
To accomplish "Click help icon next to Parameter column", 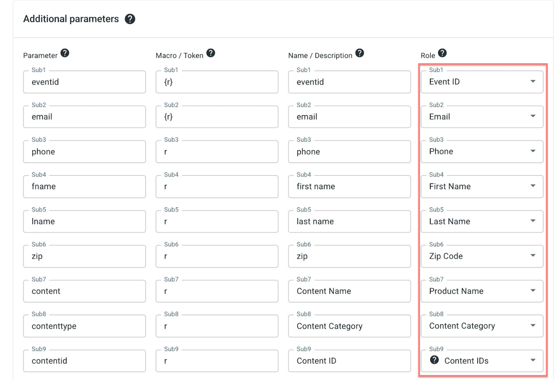I will coord(65,53).
